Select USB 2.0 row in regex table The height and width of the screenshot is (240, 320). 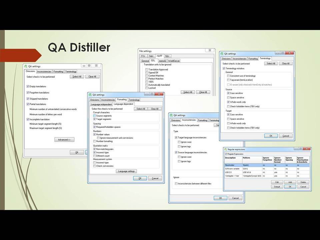267,172
